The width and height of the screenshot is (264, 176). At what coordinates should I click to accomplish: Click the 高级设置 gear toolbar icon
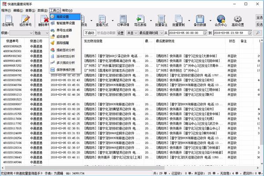point(238,21)
